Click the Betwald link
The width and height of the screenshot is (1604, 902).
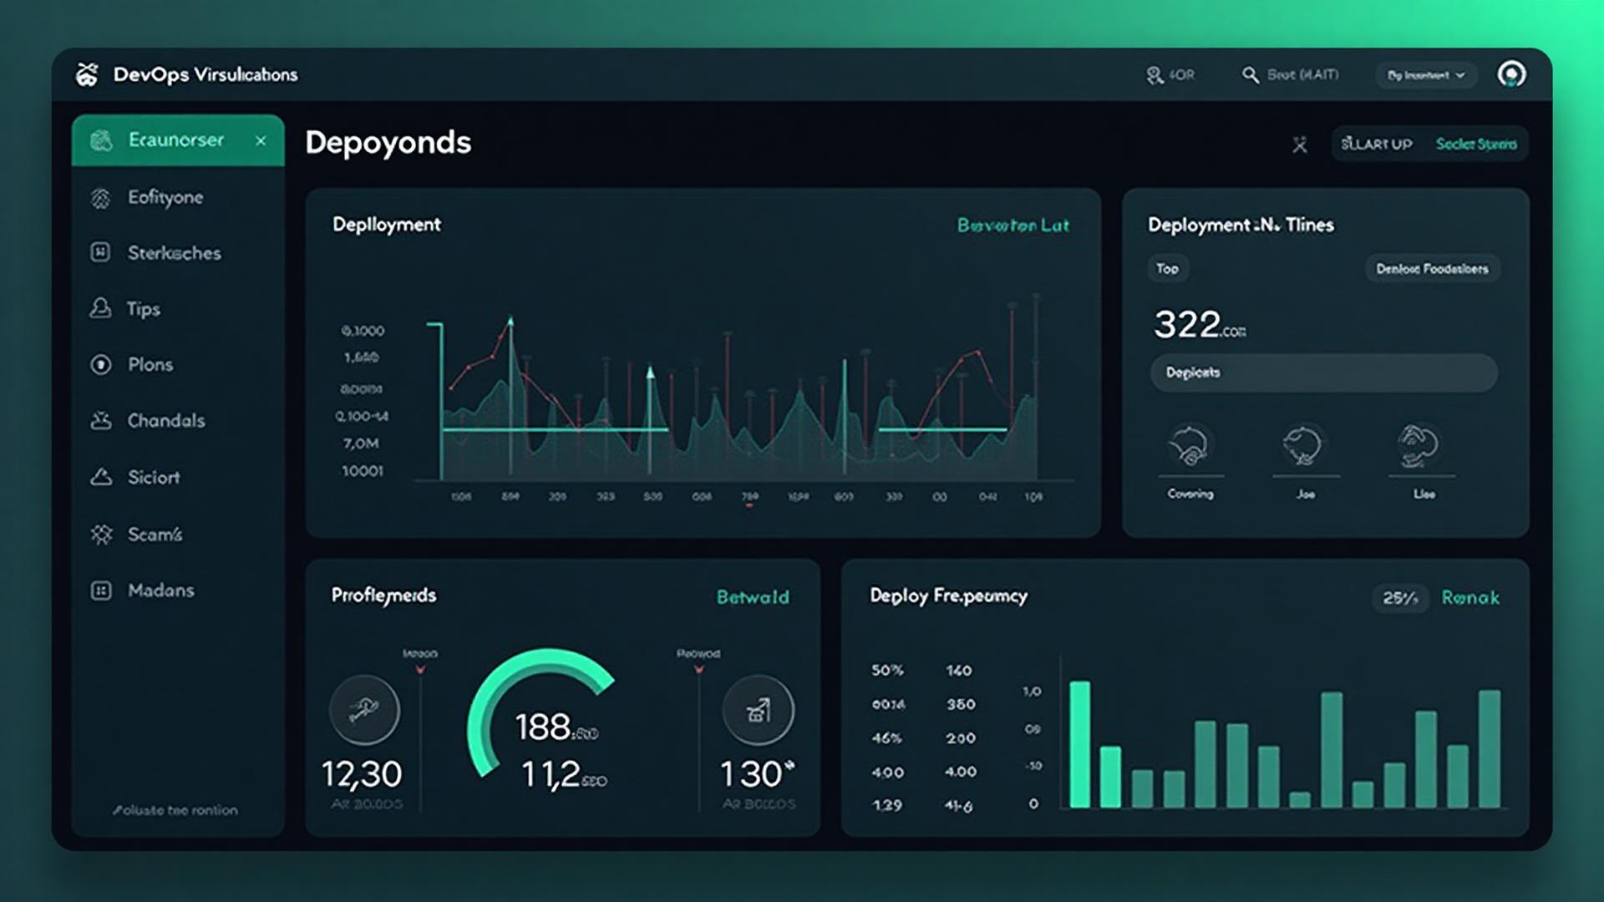coord(753,597)
